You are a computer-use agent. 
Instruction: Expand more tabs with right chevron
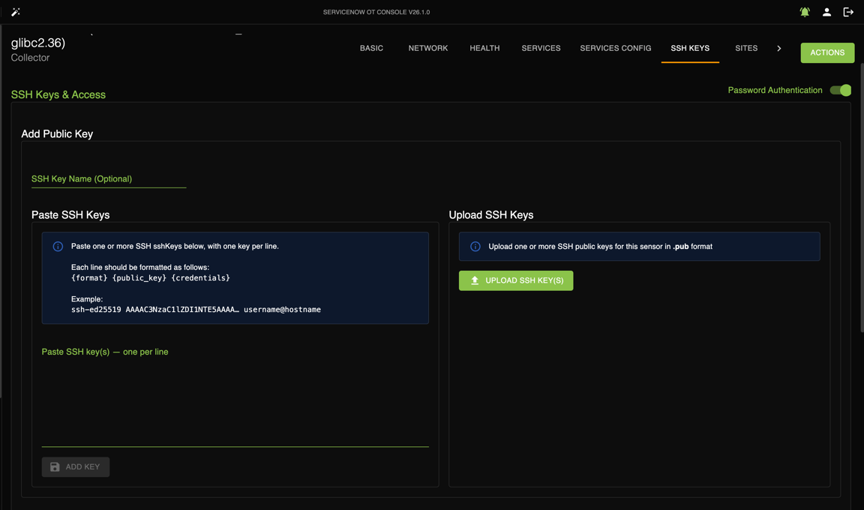coord(778,49)
